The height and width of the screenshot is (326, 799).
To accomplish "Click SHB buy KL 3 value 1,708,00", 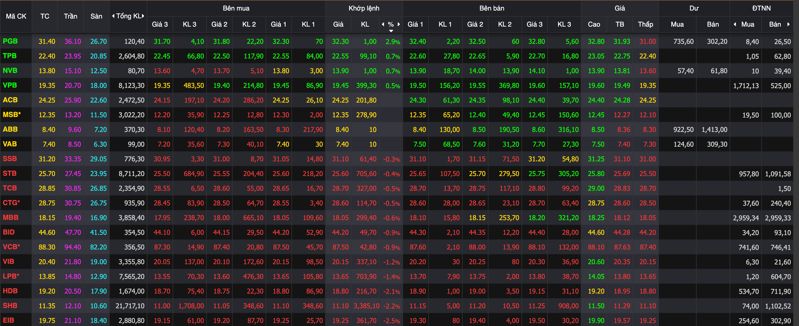I will (191, 306).
